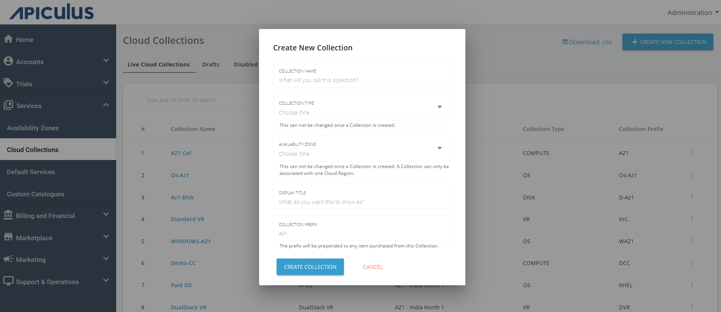Click the Create Collection button
Image resolution: width=721 pixels, height=312 pixels.
tap(310, 267)
